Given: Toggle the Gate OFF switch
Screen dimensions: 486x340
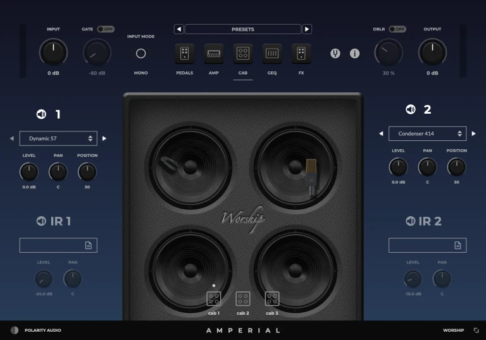Looking at the screenshot, I should pos(105,29).
